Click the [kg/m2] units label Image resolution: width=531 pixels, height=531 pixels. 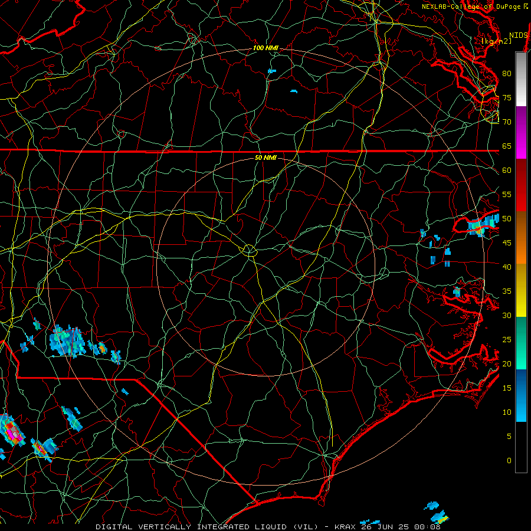tap(497, 41)
